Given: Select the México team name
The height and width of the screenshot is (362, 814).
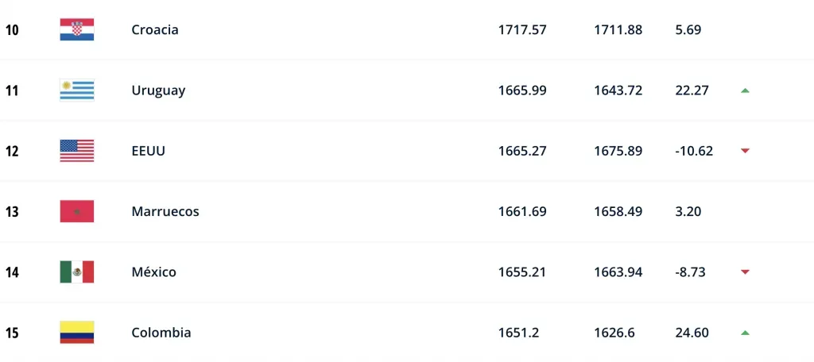Looking at the screenshot, I should [x=154, y=272].
